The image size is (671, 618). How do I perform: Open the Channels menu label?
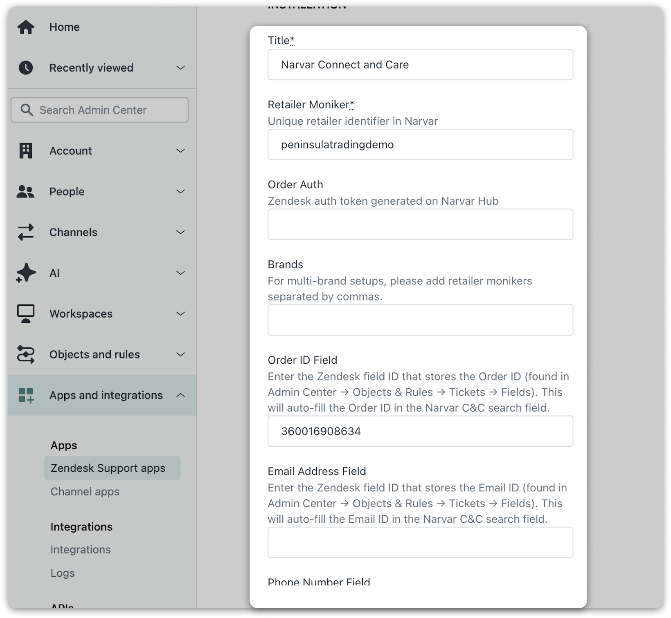point(73,232)
